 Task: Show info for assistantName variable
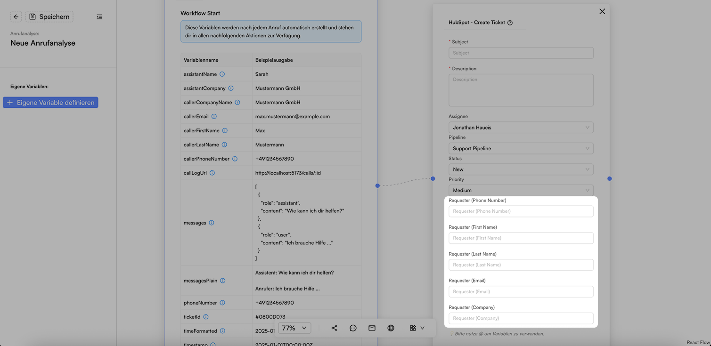(222, 74)
